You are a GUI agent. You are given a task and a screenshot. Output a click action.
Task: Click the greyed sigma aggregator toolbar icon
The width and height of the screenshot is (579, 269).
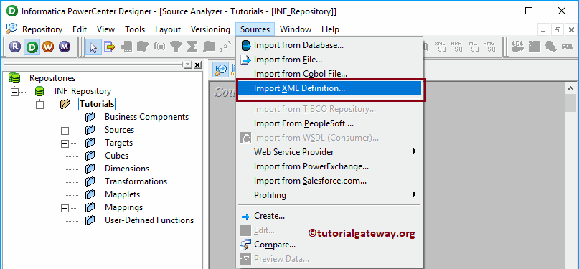point(192,47)
